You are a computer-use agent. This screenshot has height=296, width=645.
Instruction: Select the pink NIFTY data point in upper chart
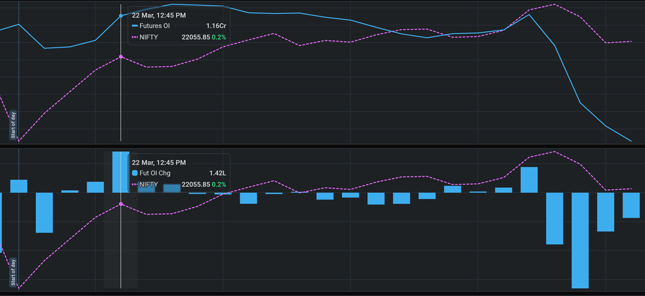tap(121, 57)
